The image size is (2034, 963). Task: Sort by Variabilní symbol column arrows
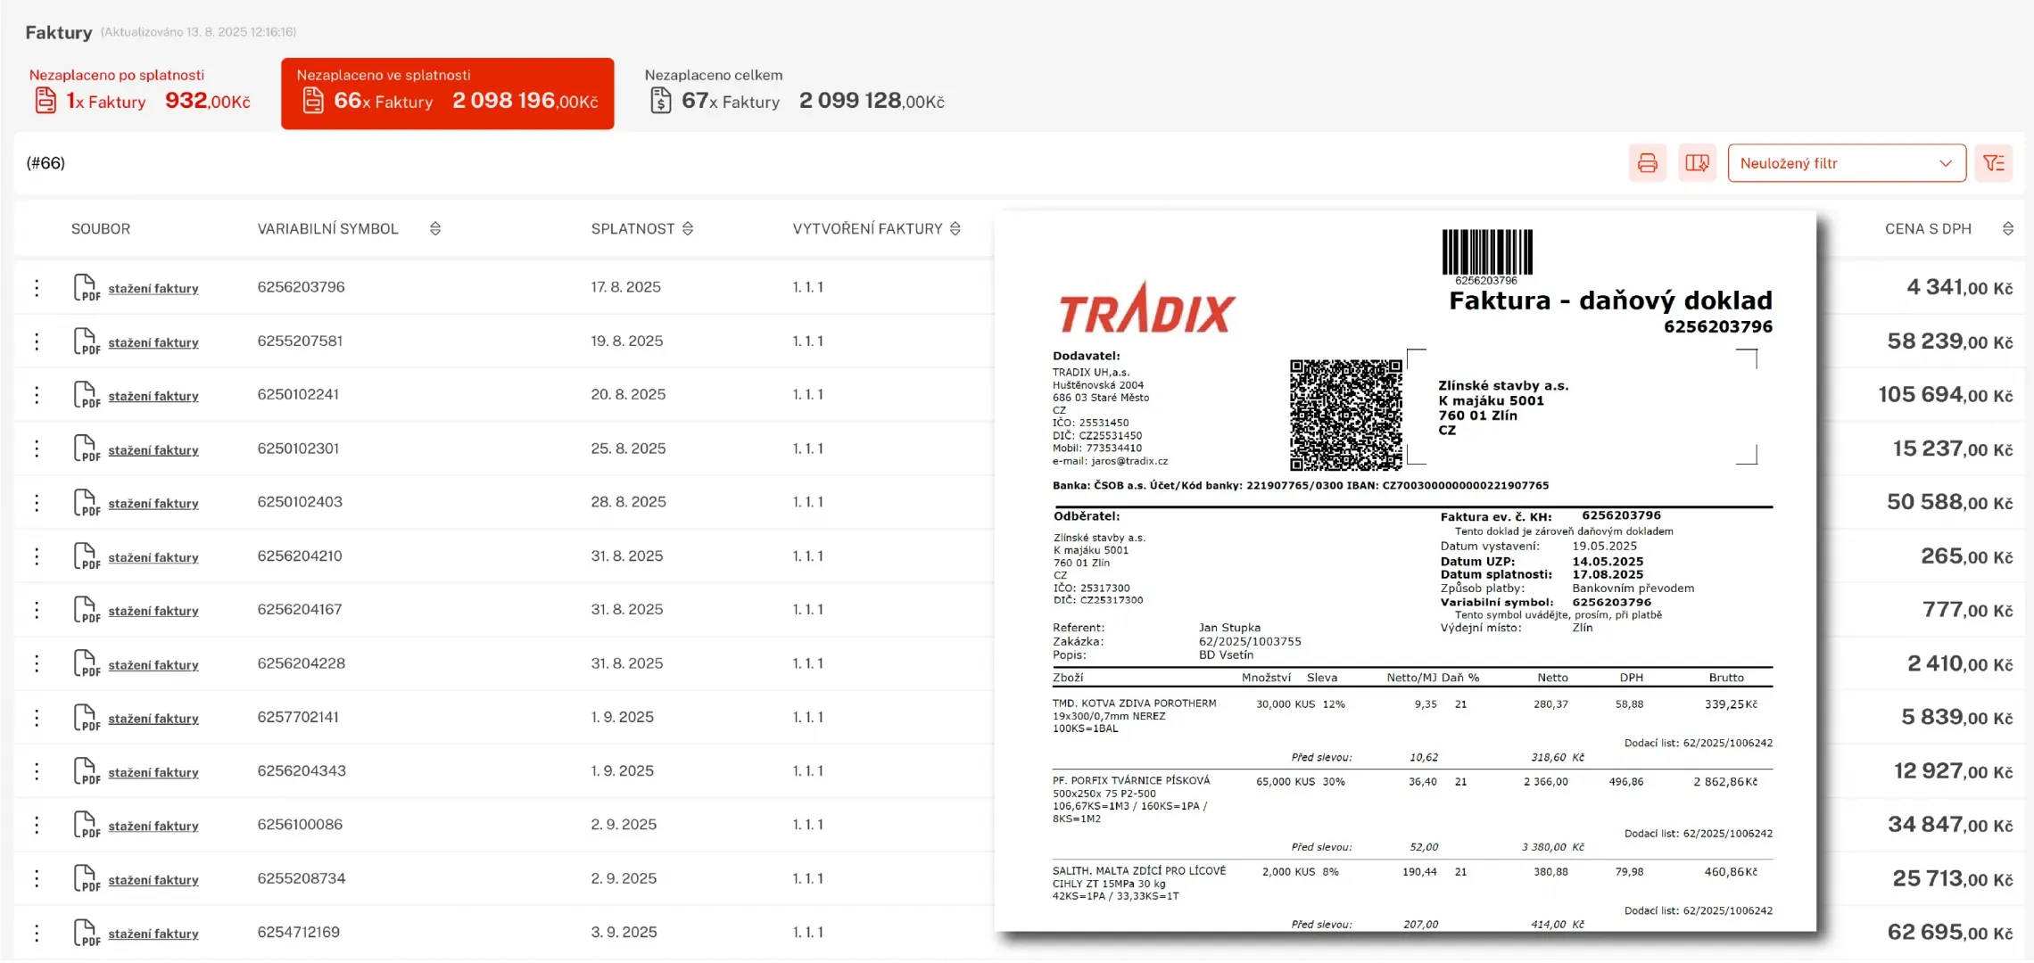click(x=435, y=229)
